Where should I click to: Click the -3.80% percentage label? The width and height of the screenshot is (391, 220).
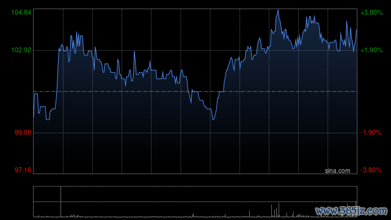(371, 170)
